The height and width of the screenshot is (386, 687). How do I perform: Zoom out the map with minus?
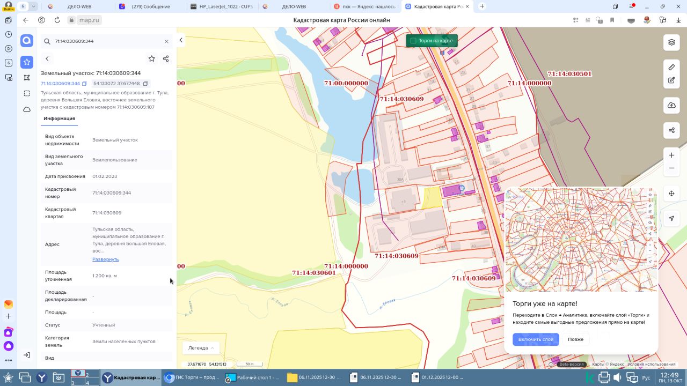tap(671, 168)
